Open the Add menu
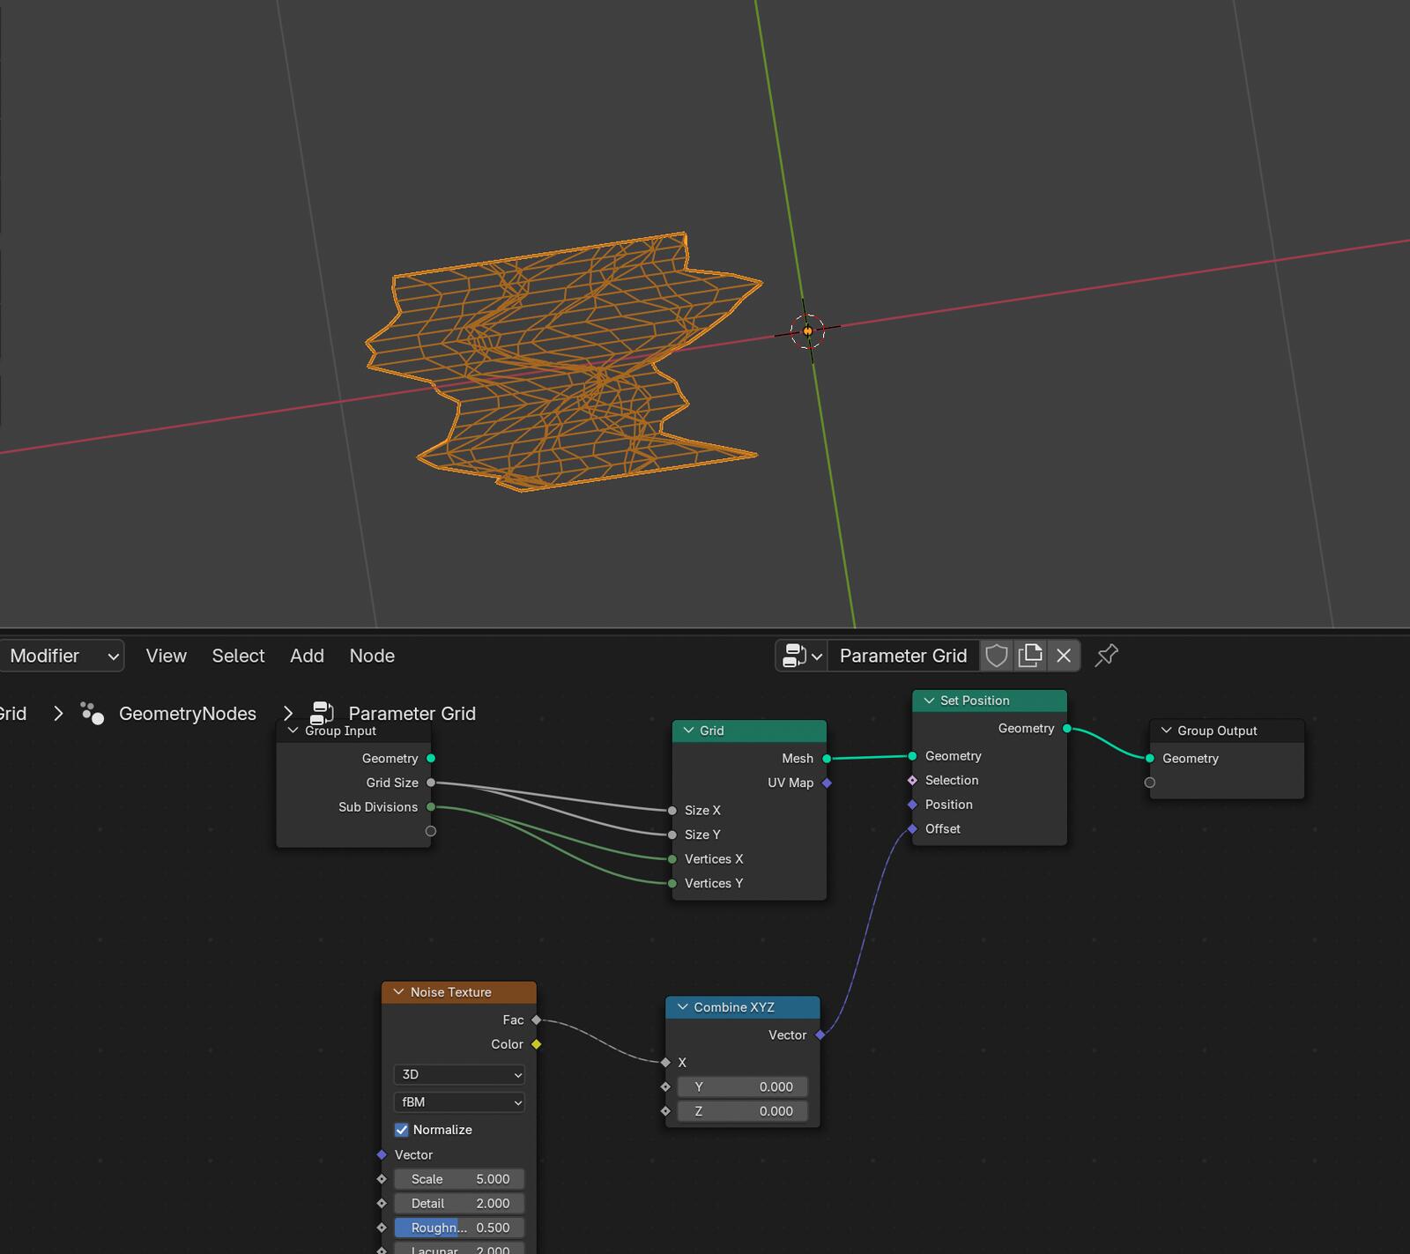 307,656
